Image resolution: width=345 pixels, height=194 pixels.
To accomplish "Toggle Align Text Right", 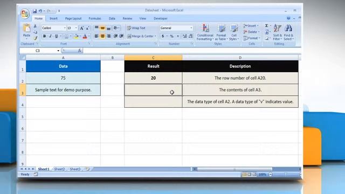I will click(108, 36).
